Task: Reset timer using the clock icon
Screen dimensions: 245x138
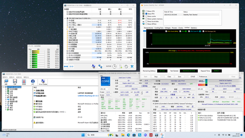Action: coord(114,66)
